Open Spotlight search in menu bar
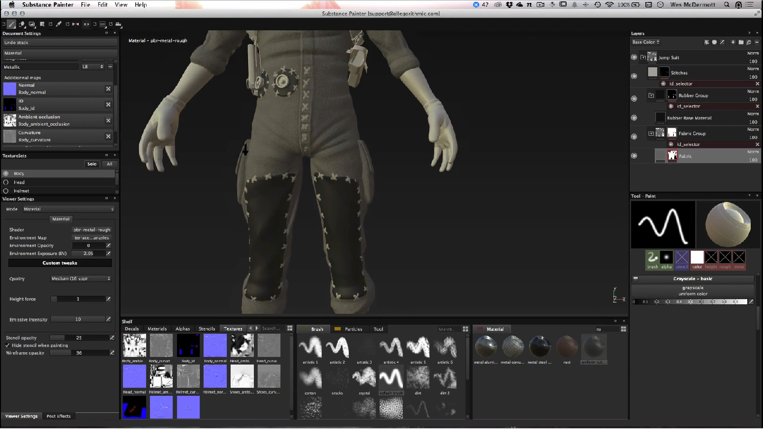 click(x=726, y=5)
